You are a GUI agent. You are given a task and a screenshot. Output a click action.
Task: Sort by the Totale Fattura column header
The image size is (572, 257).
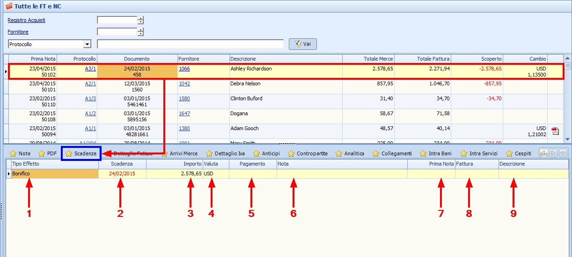point(423,59)
